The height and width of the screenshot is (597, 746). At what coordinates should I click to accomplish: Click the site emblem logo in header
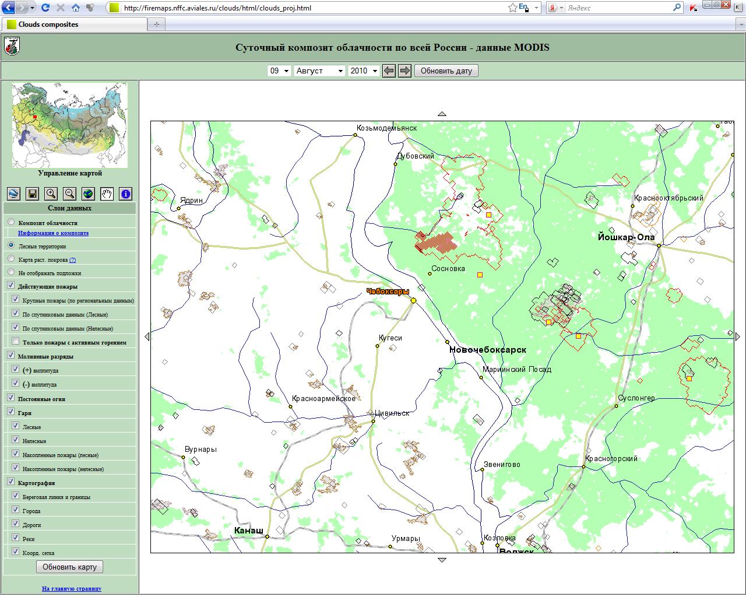[12, 46]
